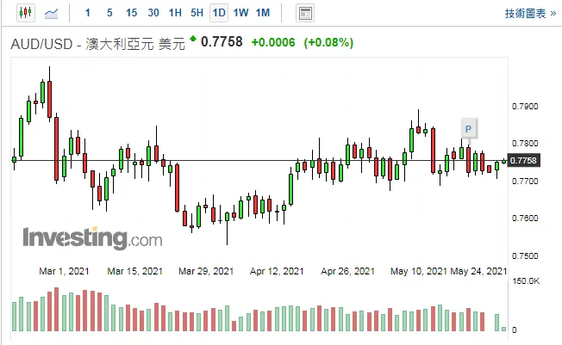
Task: Click the 0.7600 price axis label
Action: point(525,219)
